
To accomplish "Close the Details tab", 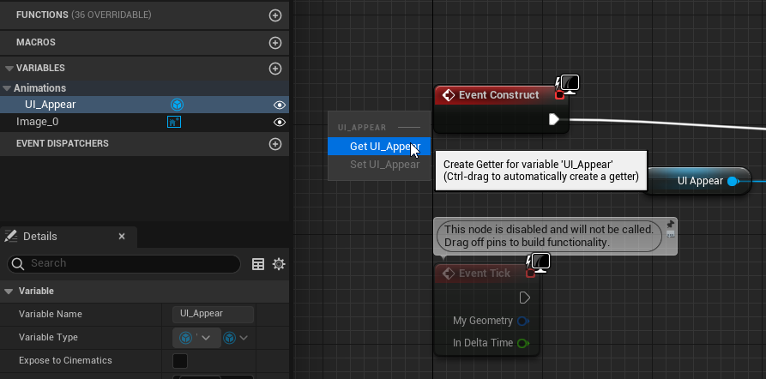I will pos(122,237).
